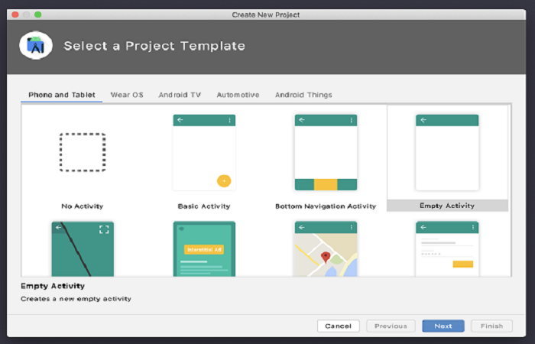535x344 pixels.
Task: Click the yellow floating action button in Basic Activity
Action: [224, 181]
